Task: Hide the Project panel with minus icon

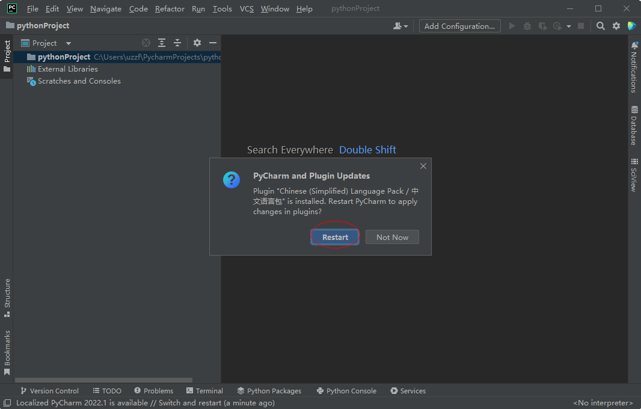Action: (x=213, y=43)
